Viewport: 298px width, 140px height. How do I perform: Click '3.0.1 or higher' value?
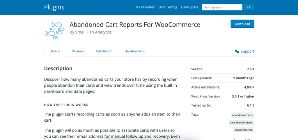pyautogui.click(x=243, y=96)
